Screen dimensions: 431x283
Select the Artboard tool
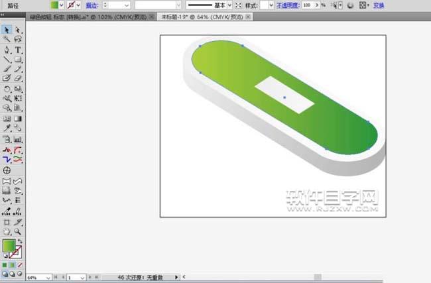pos(7,222)
